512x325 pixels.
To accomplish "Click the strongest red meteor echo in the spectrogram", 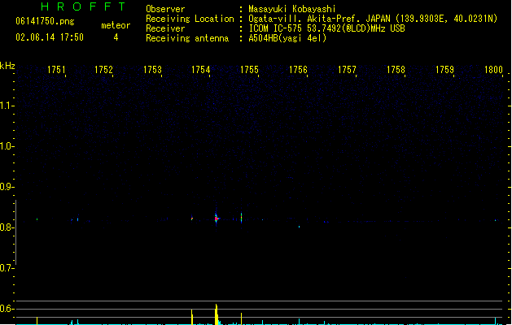I will click(217, 219).
